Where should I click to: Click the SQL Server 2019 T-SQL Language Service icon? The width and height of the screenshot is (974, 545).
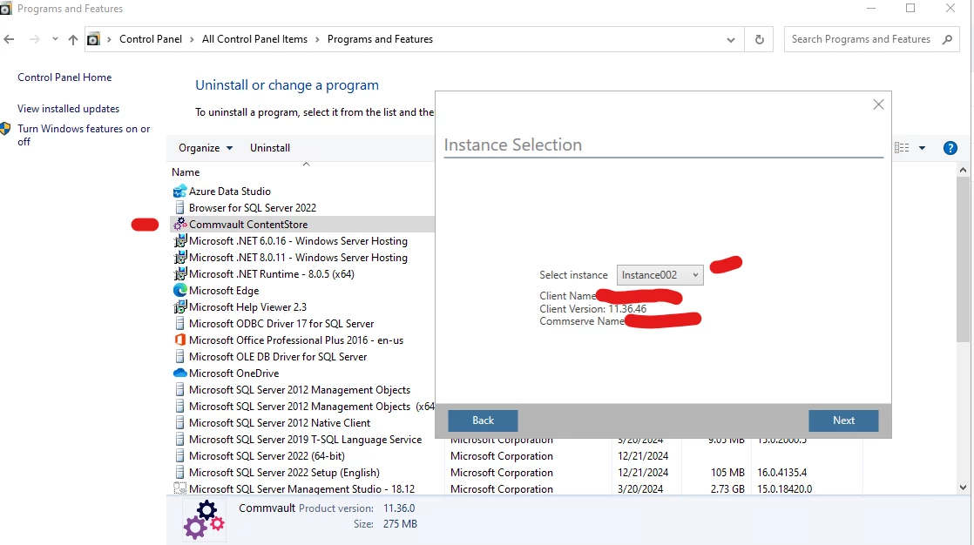[179, 440]
